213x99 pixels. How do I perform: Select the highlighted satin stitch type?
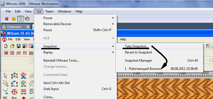tap(6, 53)
